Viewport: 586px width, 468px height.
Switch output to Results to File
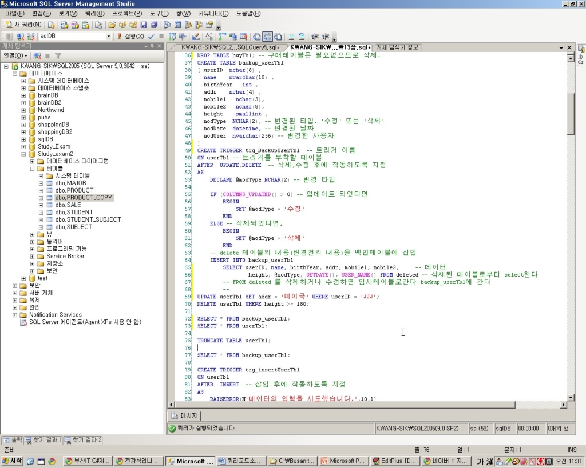[278, 36]
